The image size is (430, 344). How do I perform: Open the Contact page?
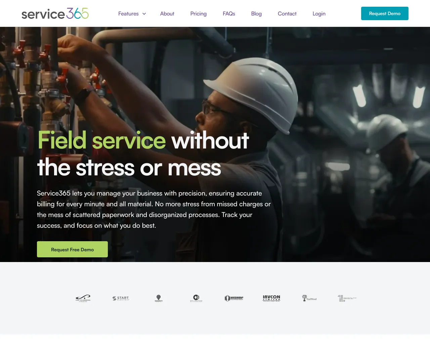click(287, 13)
